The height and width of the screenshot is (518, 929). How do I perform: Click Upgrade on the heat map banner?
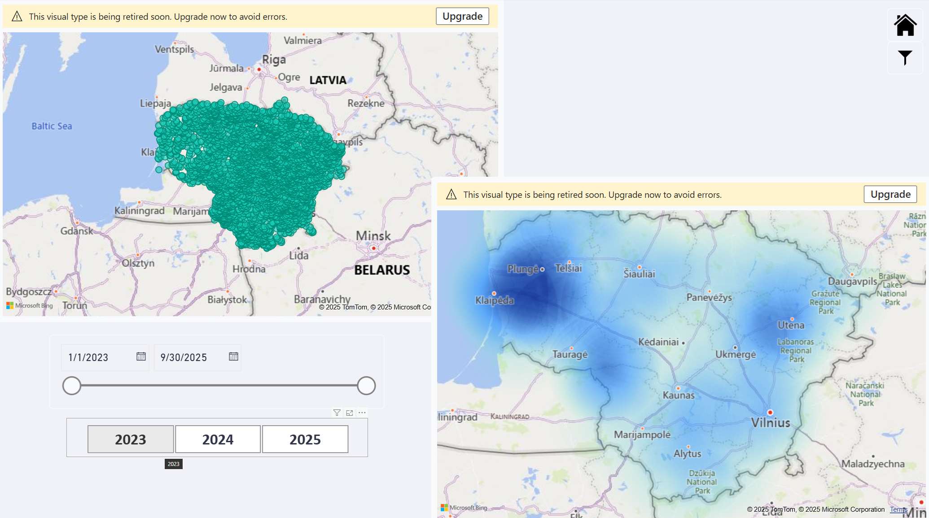pos(890,195)
